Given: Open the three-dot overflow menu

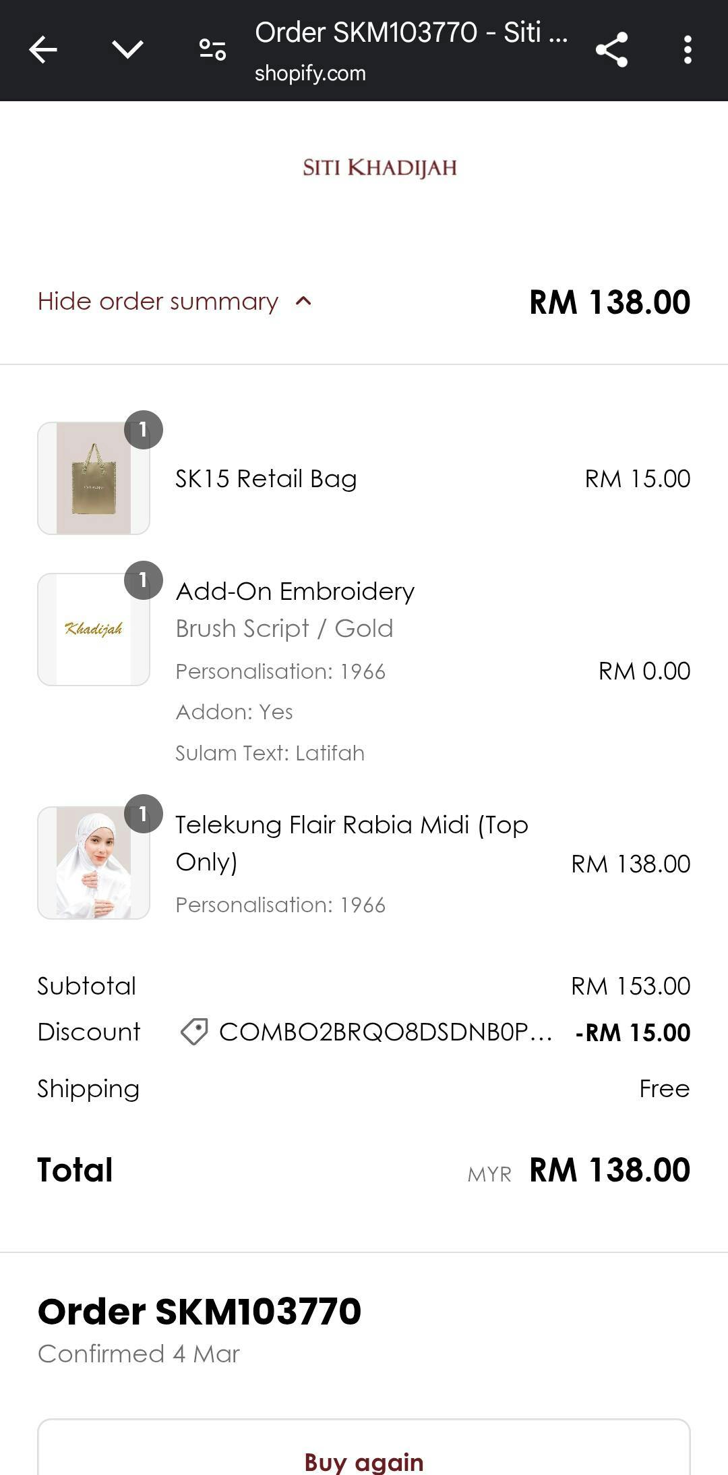Looking at the screenshot, I should tap(687, 50).
